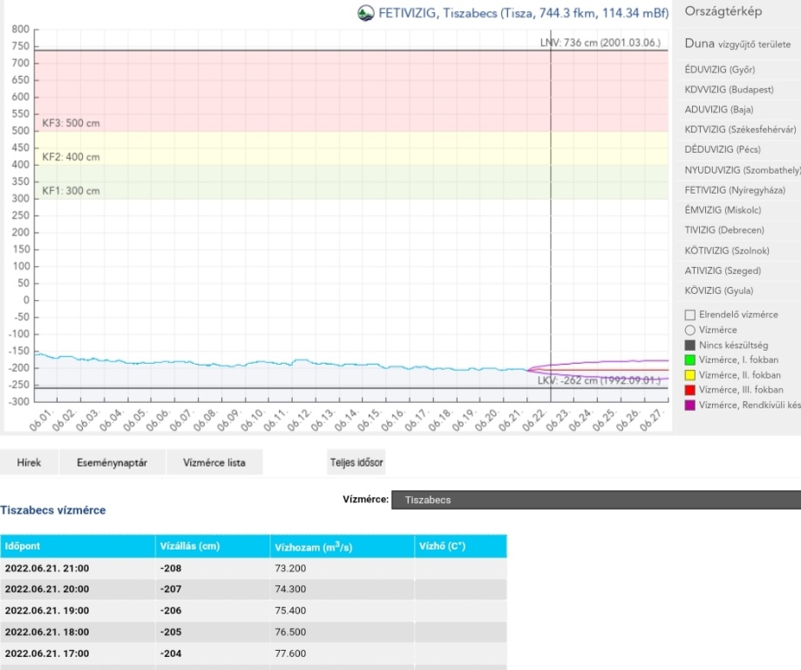Choose KDVVIZIG (Budapest) from the region list
This screenshot has height=670, width=801.
(729, 90)
